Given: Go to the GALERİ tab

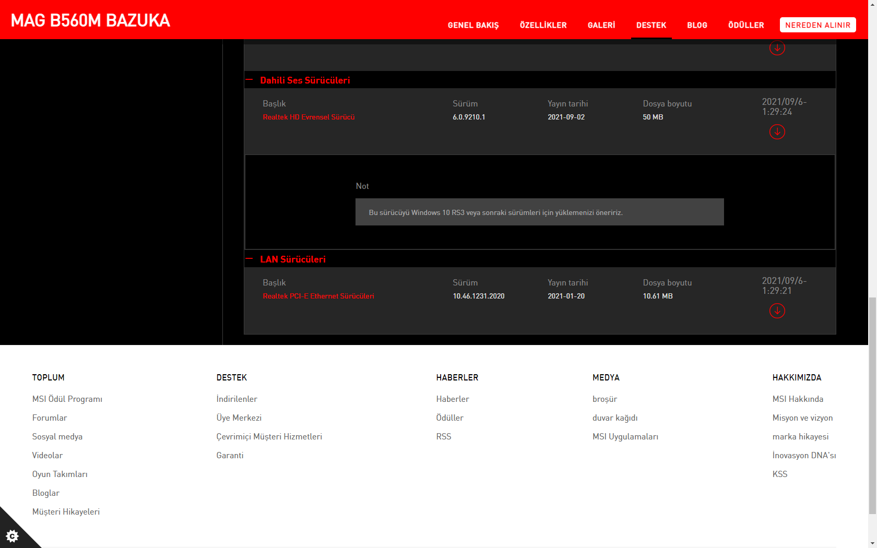Looking at the screenshot, I should (x=601, y=25).
